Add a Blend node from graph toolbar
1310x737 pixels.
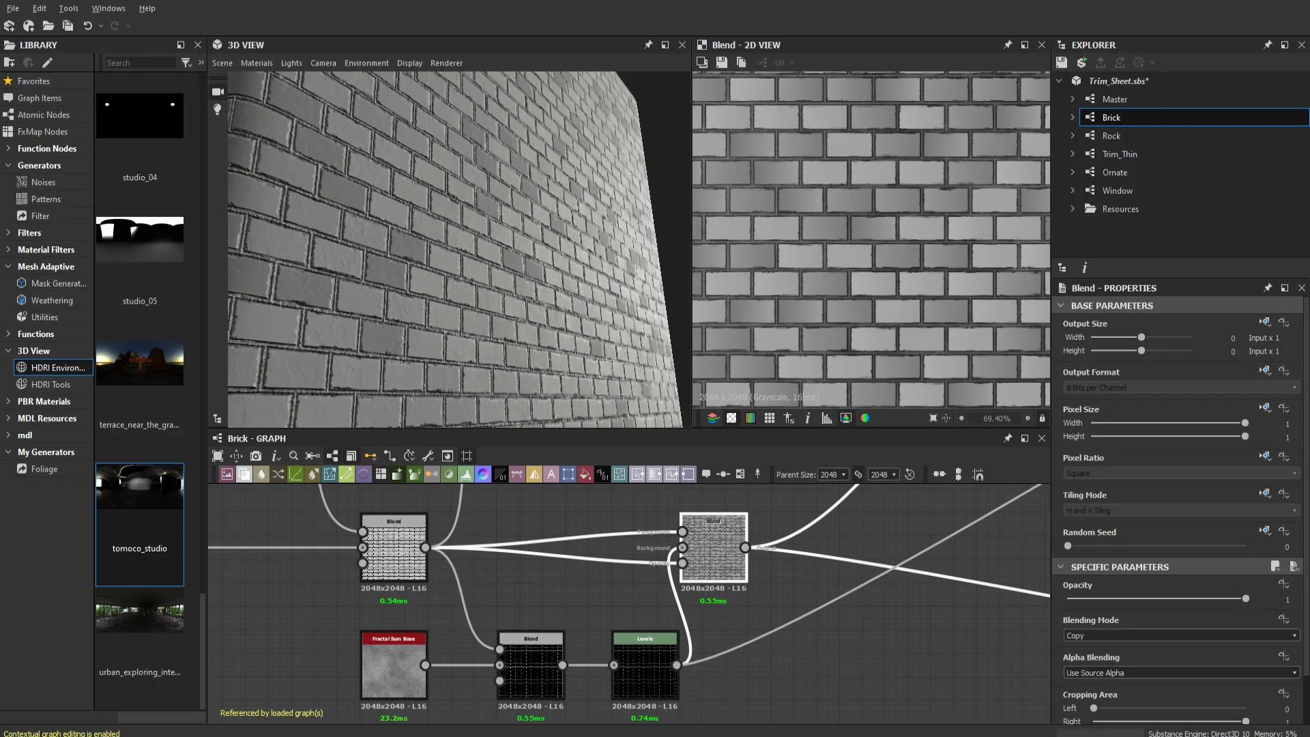click(x=244, y=474)
